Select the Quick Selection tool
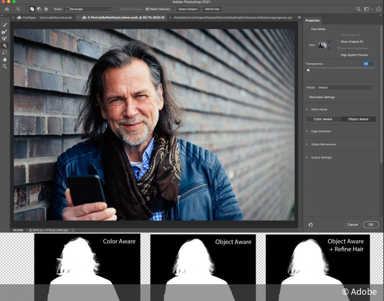 click(4, 25)
